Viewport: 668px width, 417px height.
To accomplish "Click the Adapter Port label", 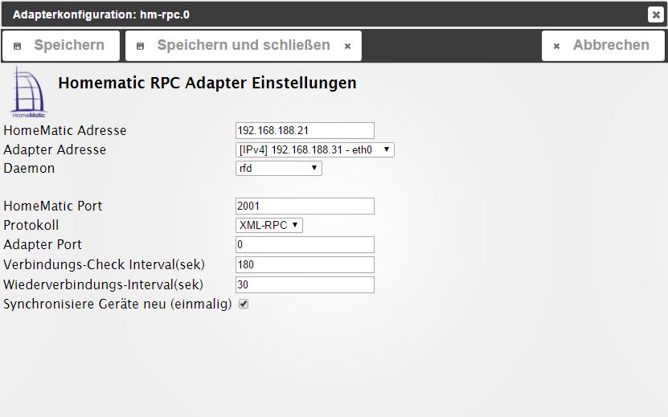I will (x=43, y=244).
